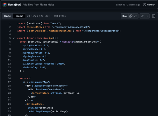Open commit hash 5a8bc43
The height and width of the screenshot is (116, 158).
tap(120, 5)
